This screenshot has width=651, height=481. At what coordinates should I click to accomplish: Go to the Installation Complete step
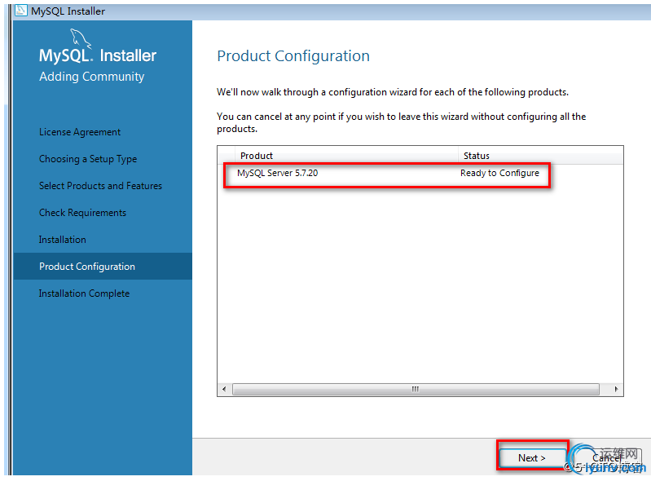point(84,293)
